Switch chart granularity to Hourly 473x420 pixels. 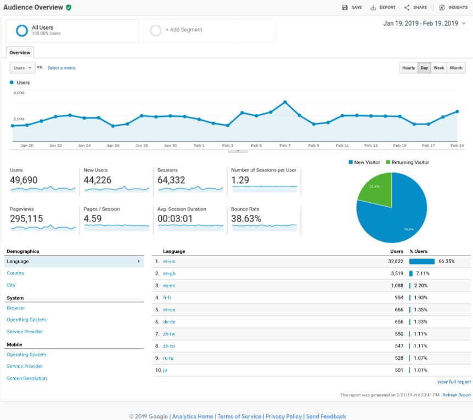408,68
